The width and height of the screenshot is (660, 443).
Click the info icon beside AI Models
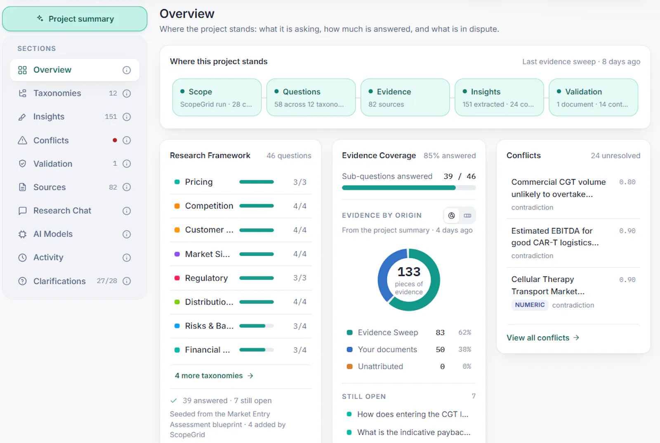pos(127,234)
